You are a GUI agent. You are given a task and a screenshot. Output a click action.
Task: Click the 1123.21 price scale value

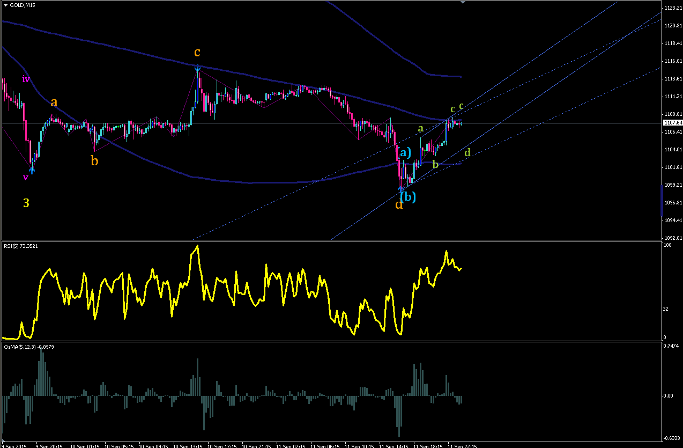(673, 8)
